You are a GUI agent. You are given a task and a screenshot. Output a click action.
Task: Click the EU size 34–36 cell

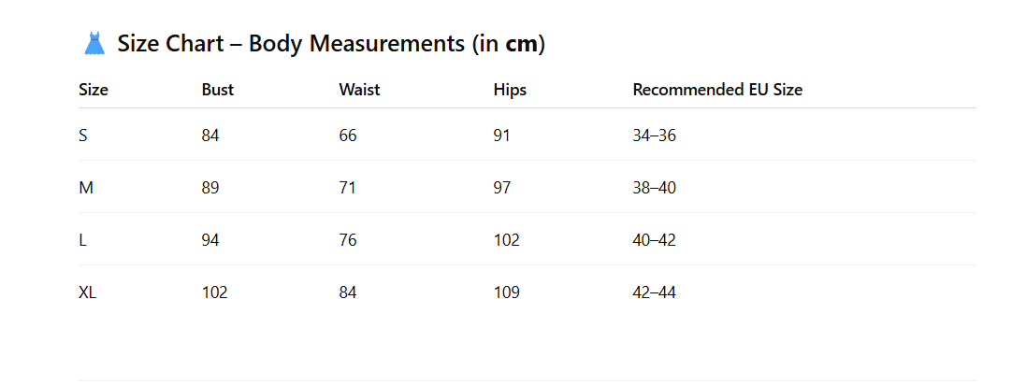click(x=655, y=135)
